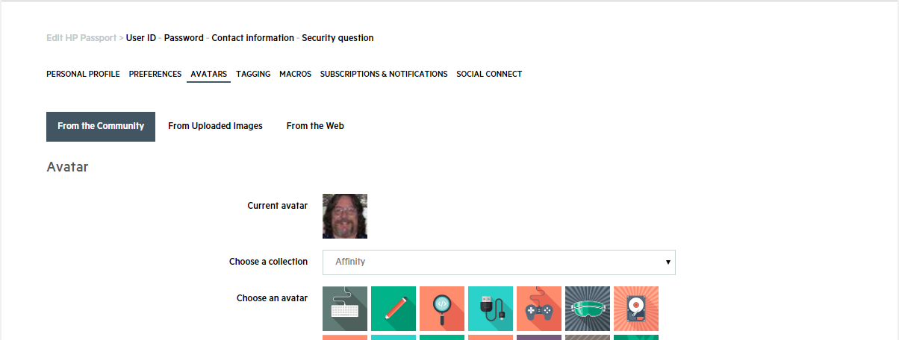Choose the keyboard avatar
Image resolution: width=899 pixels, height=340 pixels.
coord(345,309)
